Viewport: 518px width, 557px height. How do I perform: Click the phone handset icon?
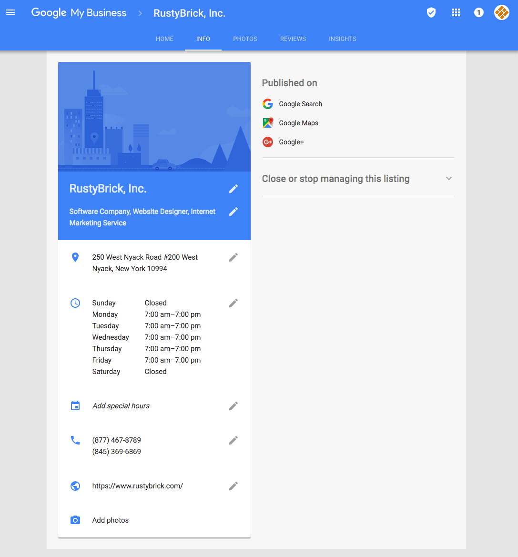click(x=75, y=440)
